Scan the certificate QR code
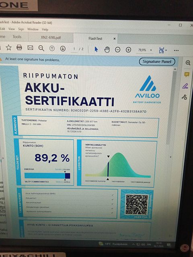The height and width of the screenshot is (257, 193). click(136, 204)
